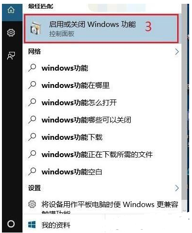
Task: Click the Windows logo beside 我的资料
Action: tap(32, 225)
